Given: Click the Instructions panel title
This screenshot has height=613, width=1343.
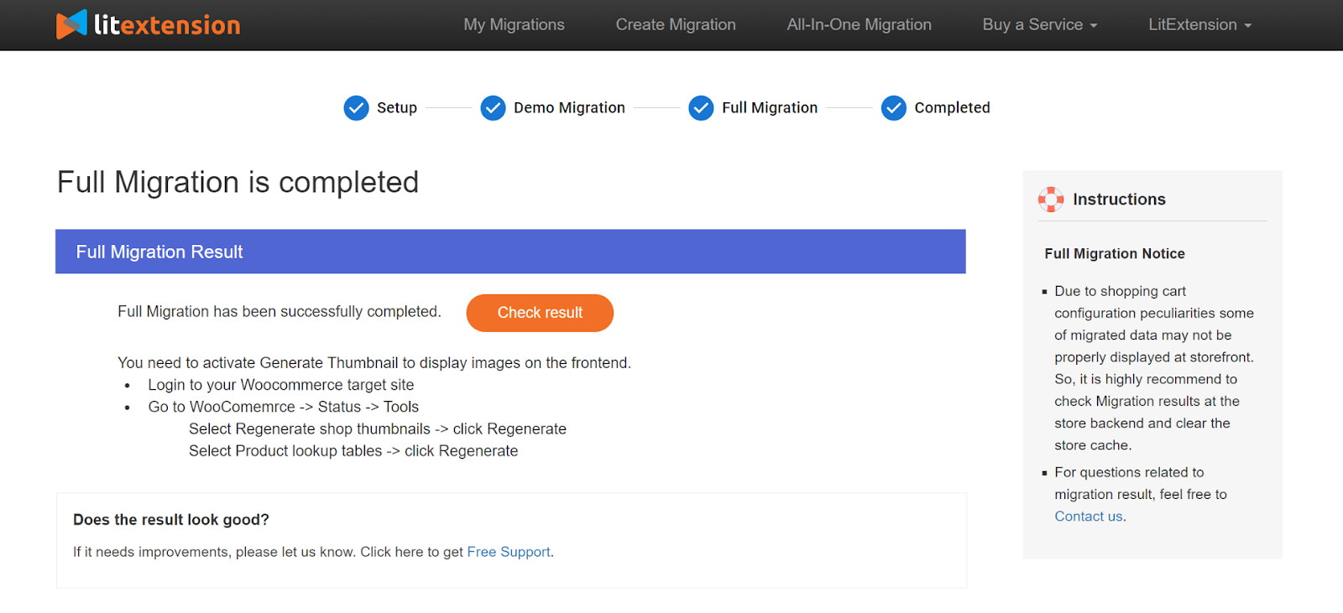Looking at the screenshot, I should (x=1119, y=200).
